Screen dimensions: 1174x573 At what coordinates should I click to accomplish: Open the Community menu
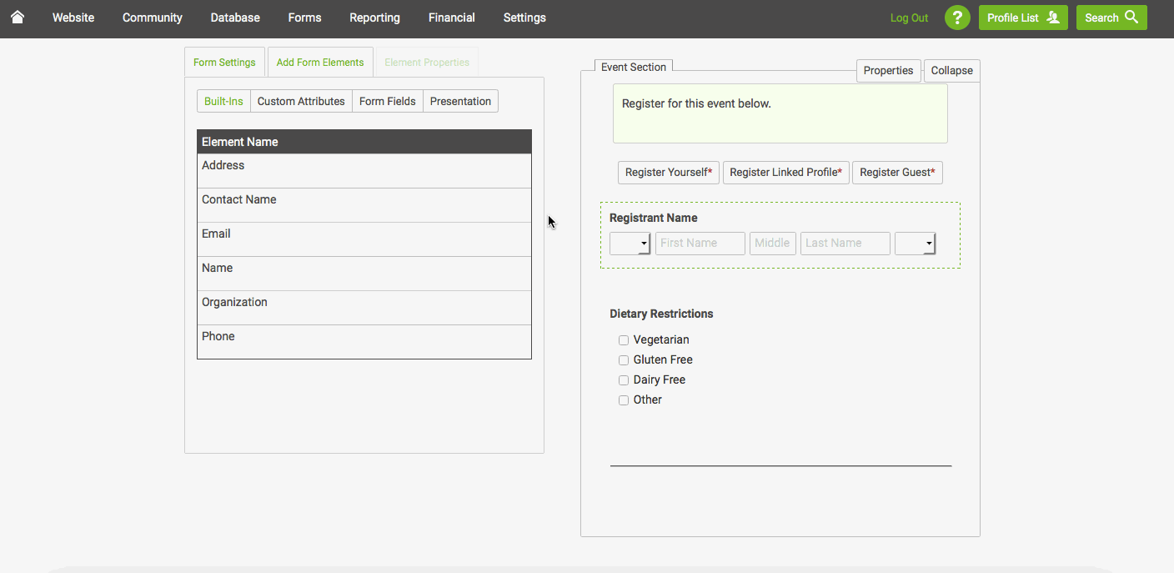pyautogui.click(x=153, y=18)
